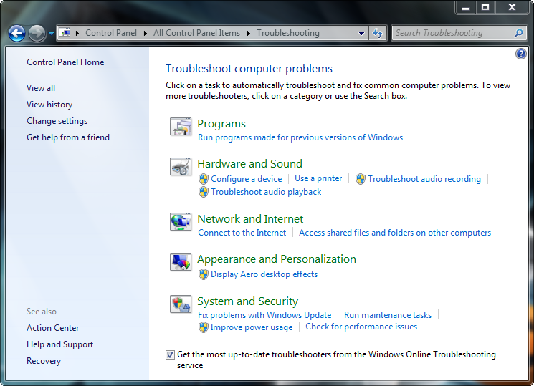Open Action Center under See also

[53, 328]
